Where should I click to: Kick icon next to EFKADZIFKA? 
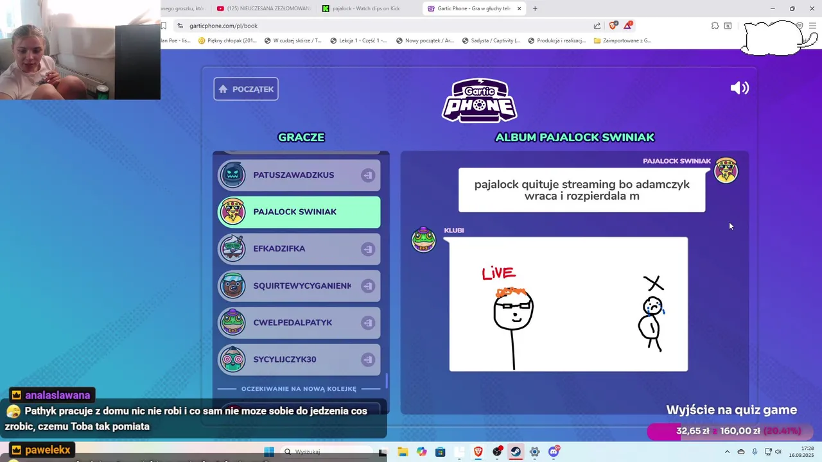[x=367, y=249]
